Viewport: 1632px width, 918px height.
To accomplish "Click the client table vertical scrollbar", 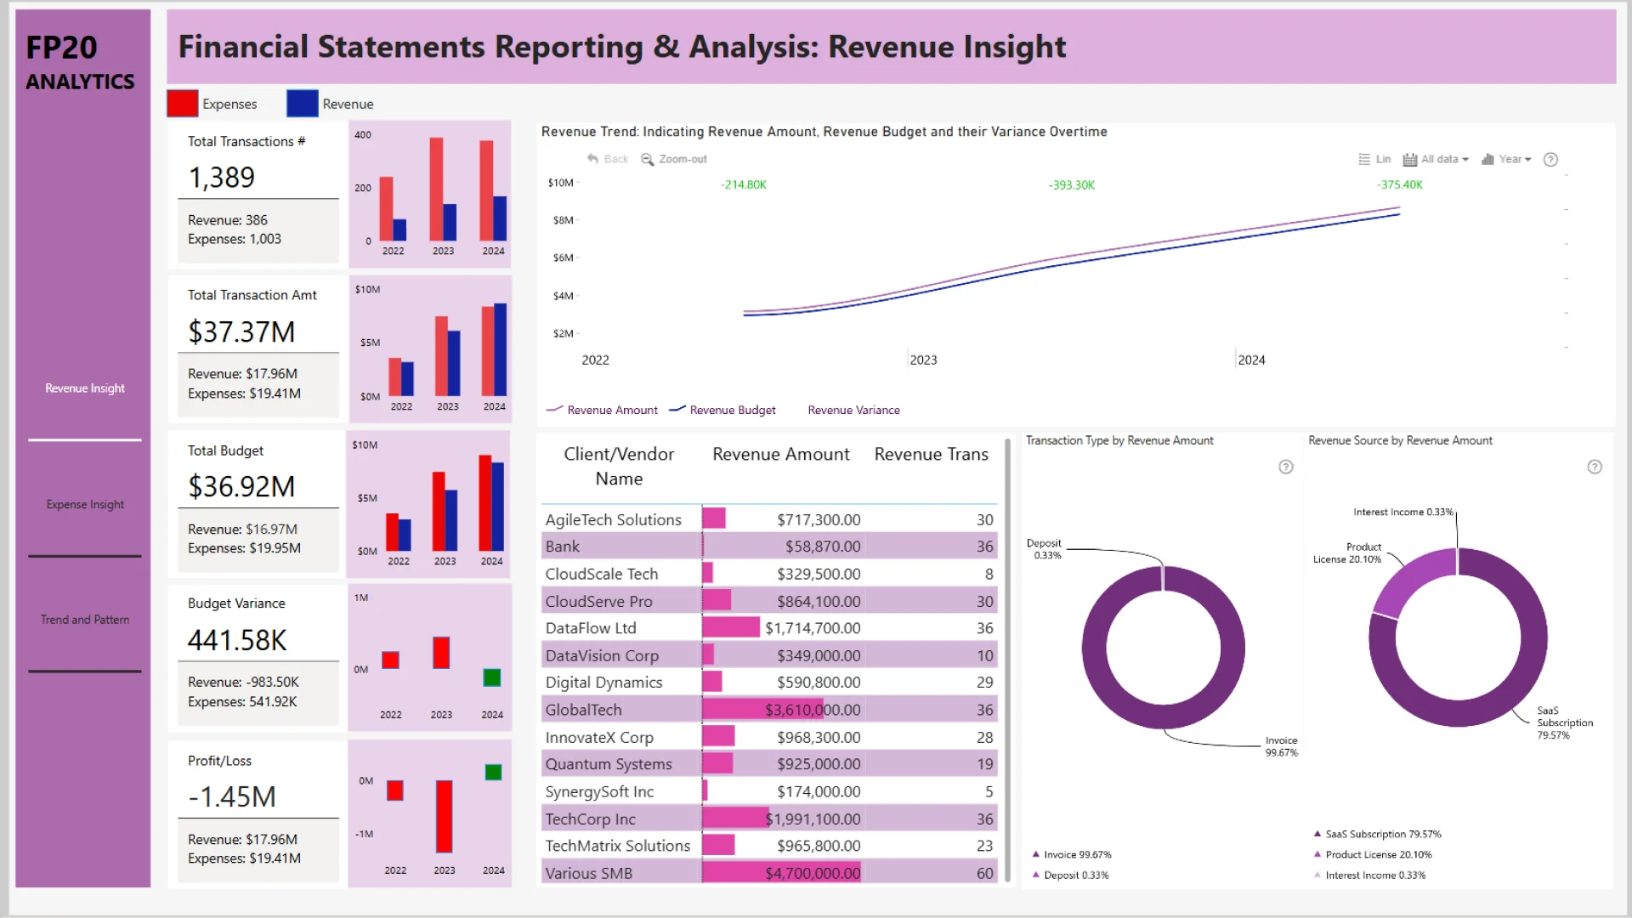I will click(1007, 660).
